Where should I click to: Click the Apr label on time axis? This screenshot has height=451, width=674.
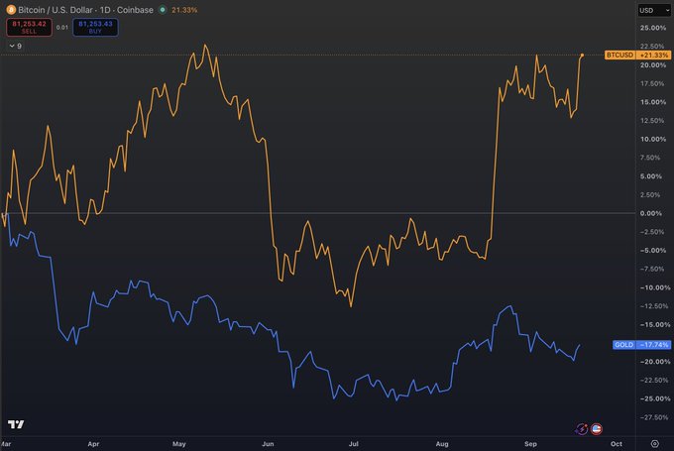click(93, 444)
